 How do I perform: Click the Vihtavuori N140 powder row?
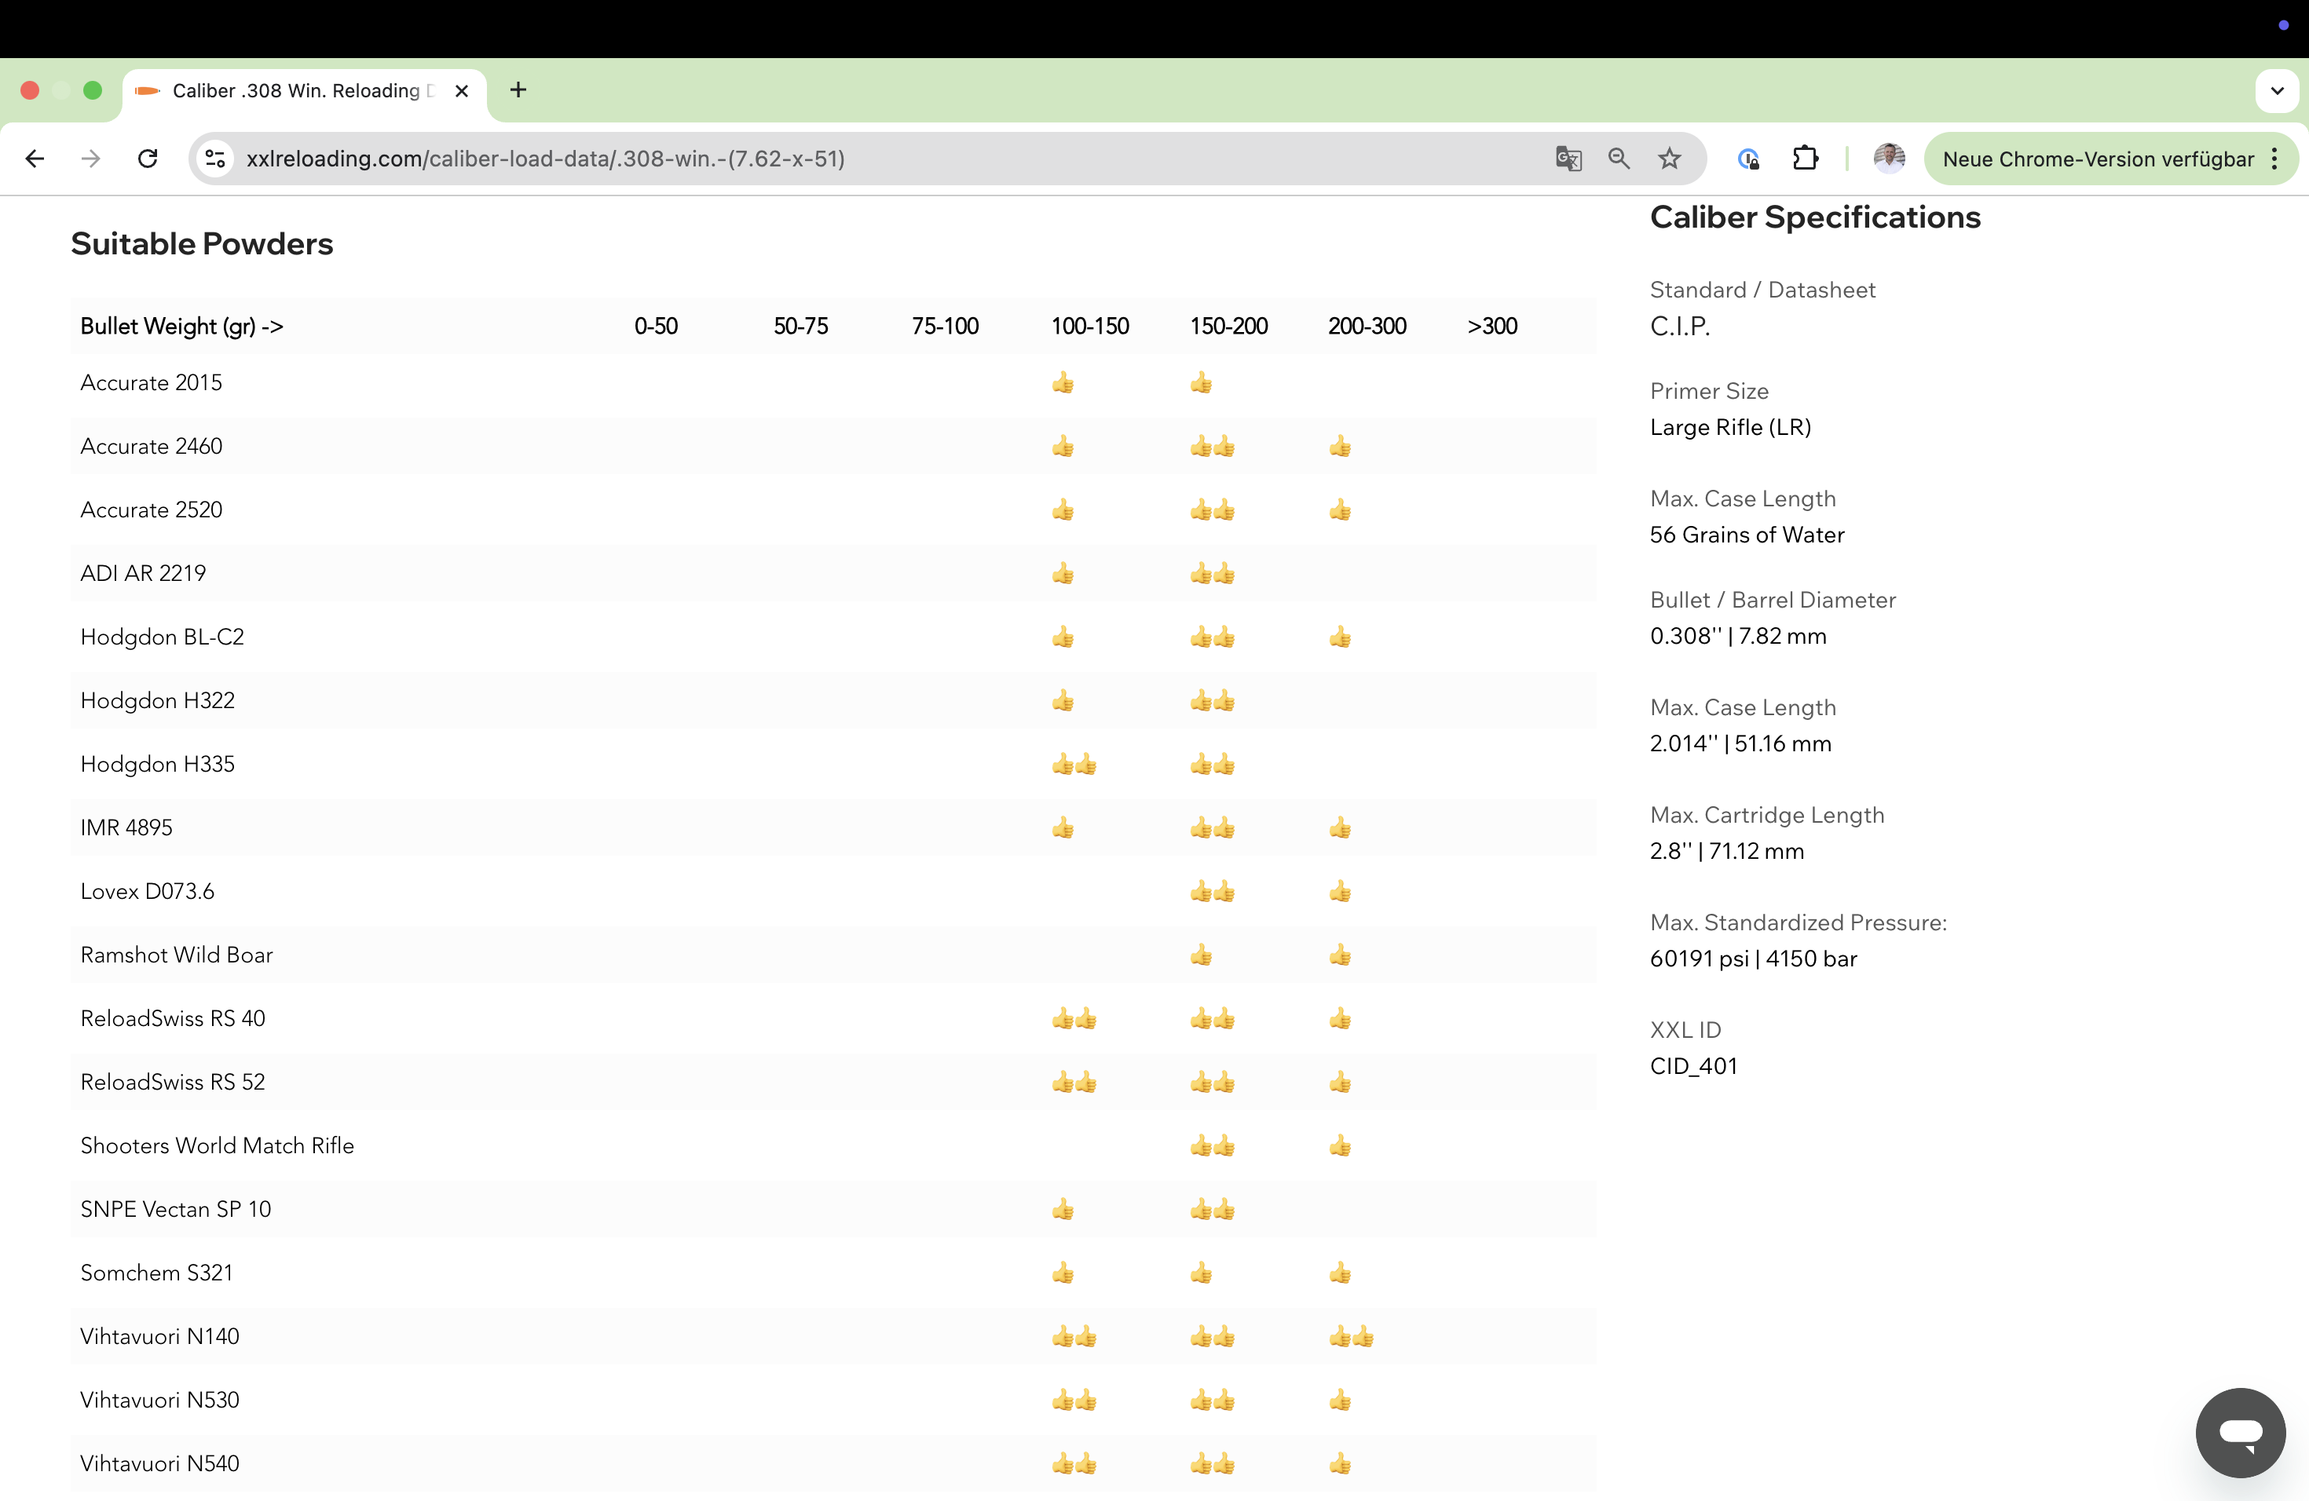160,1336
